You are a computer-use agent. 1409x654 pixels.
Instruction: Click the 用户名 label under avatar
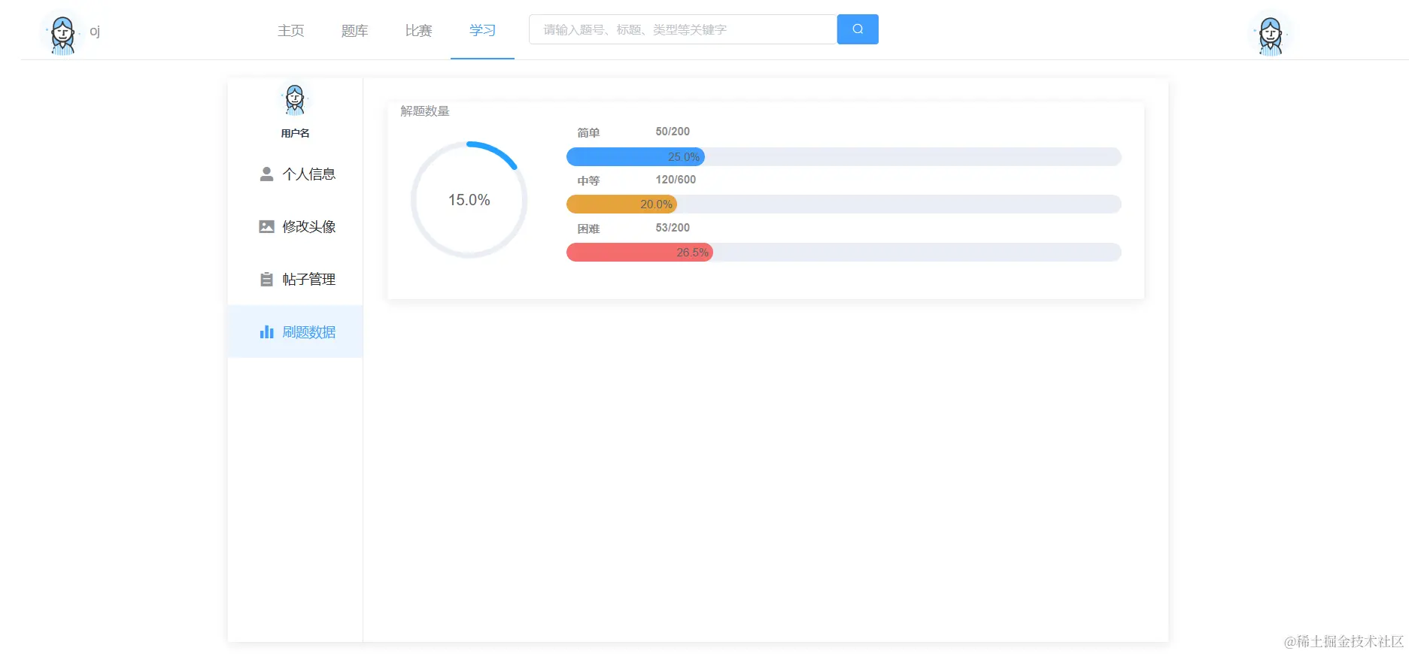tap(295, 133)
